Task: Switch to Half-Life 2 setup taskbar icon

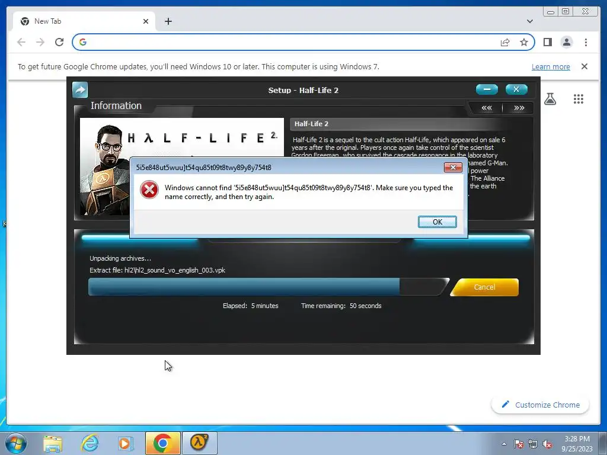Action: pos(199,443)
